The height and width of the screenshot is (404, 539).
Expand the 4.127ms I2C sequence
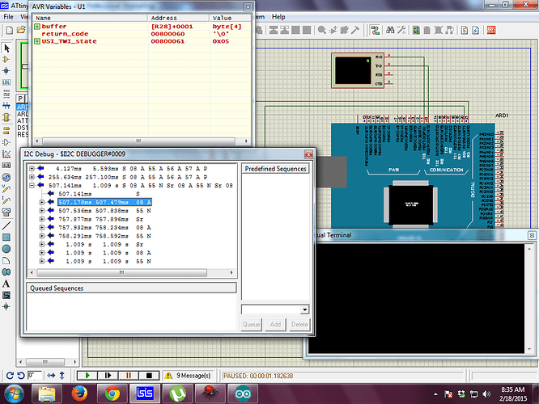32,169
